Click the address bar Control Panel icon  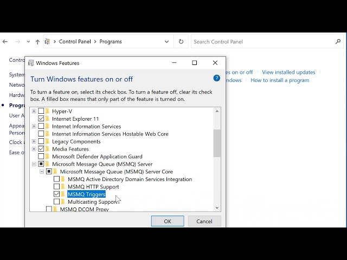pos(47,42)
